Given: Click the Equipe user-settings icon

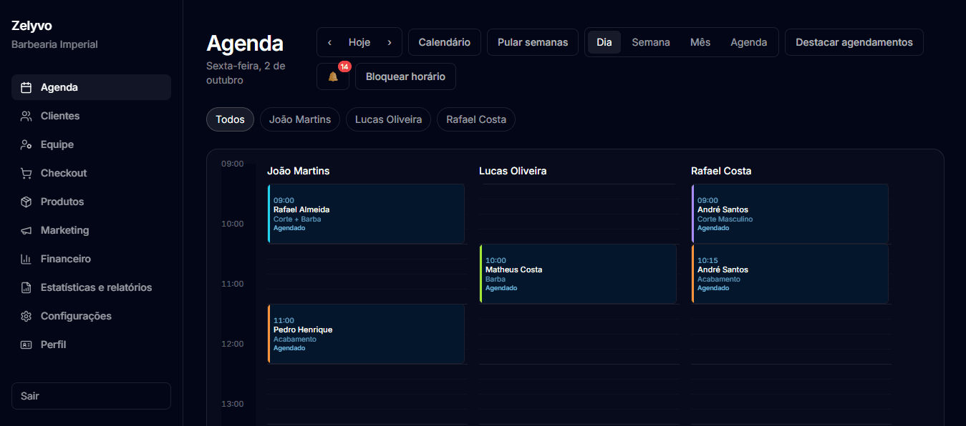Looking at the screenshot, I should (26, 144).
